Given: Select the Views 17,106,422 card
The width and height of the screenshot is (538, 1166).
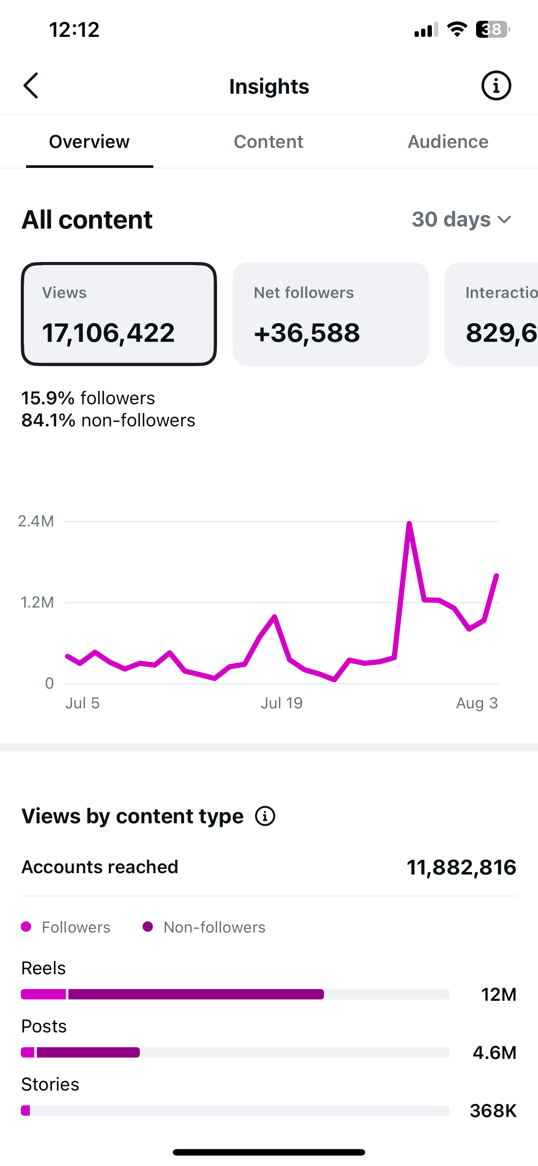Looking at the screenshot, I should pos(119,314).
